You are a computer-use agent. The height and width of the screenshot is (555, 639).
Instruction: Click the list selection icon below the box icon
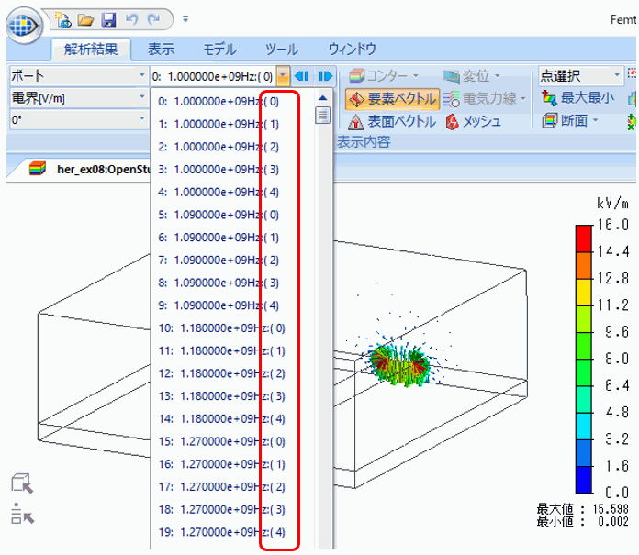23,514
